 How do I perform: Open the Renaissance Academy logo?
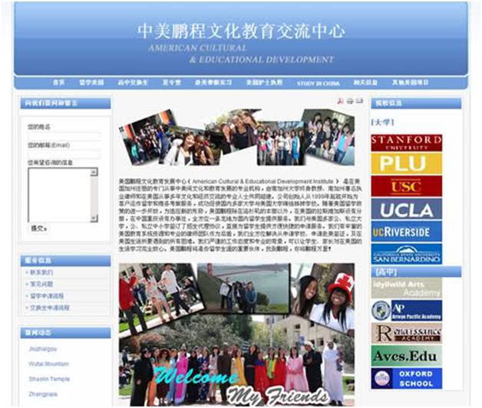(406, 333)
